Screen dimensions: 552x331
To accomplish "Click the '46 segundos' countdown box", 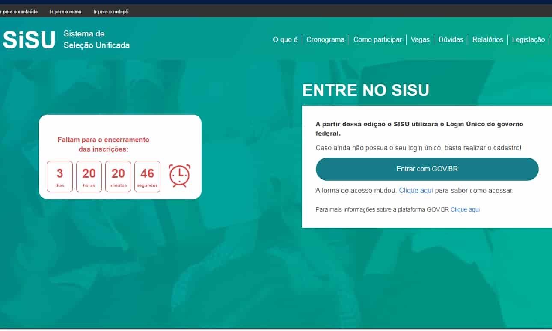I will 147,176.
